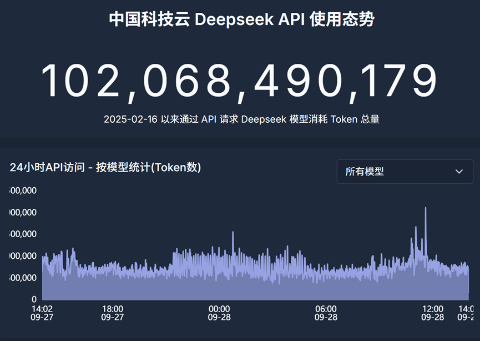
Task: Click the cut-off rightmost x-axis time label
Action: 466,313
